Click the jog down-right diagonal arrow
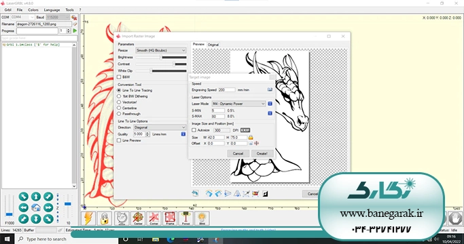Screen dimensions: 464x244 coord(48,219)
